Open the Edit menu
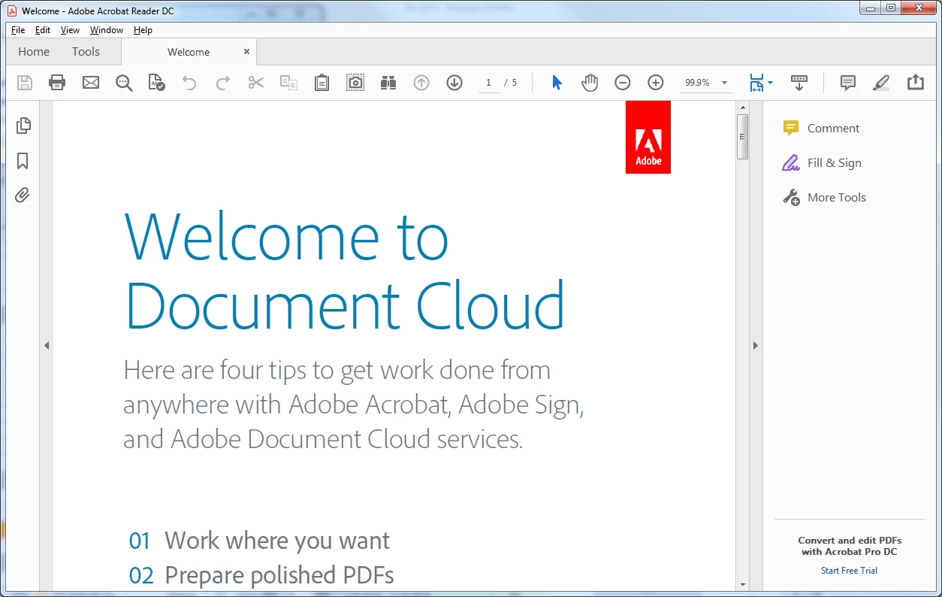 [43, 30]
